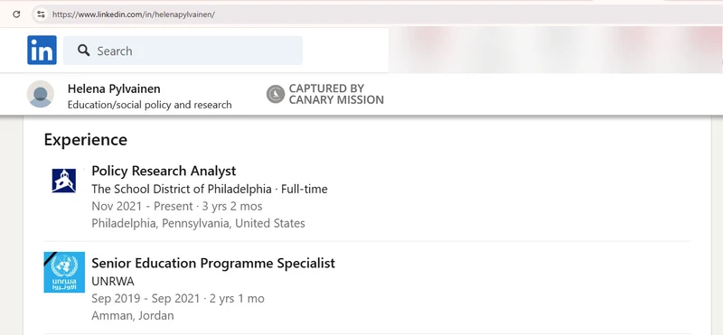This screenshot has width=723, height=335.
Task: Click the LinkedIn home logo
Action: click(x=42, y=50)
